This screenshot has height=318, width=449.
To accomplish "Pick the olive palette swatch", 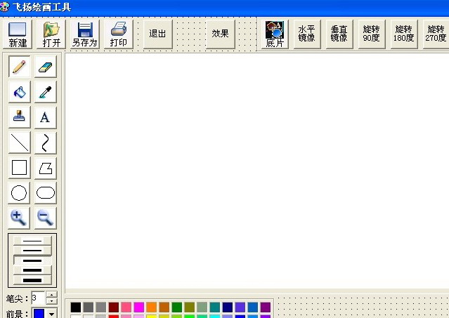I will click(190, 307).
